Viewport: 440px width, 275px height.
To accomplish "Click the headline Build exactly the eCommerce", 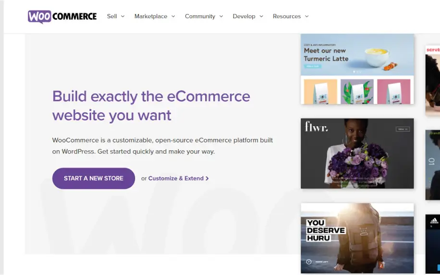I will tap(151, 96).
